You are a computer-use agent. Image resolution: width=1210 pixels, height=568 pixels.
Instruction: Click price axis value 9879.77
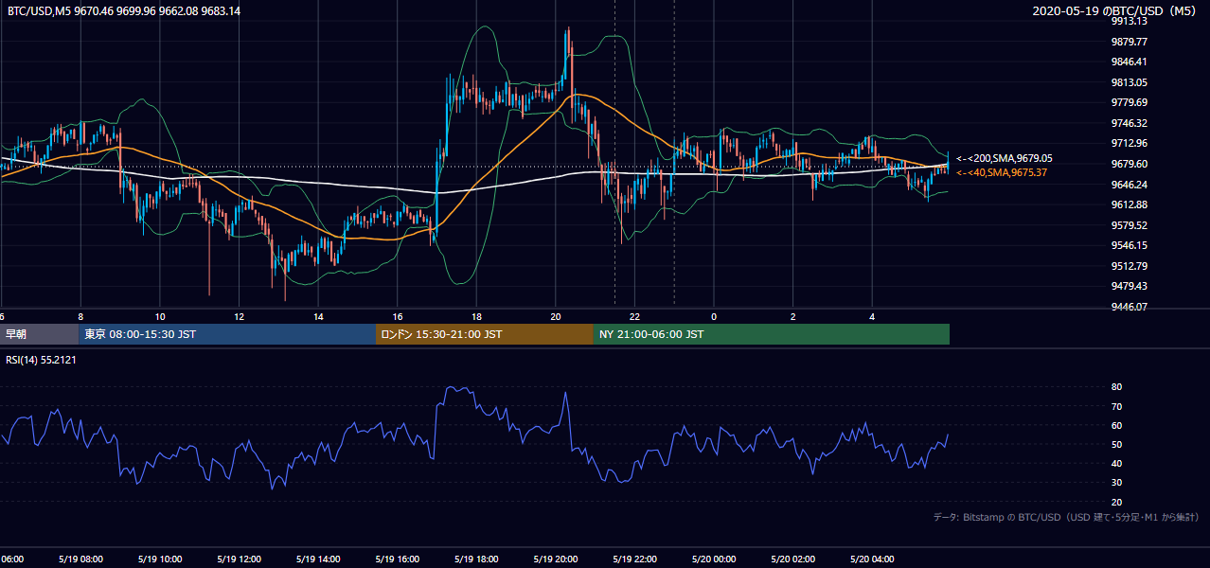pos(1130,42)
